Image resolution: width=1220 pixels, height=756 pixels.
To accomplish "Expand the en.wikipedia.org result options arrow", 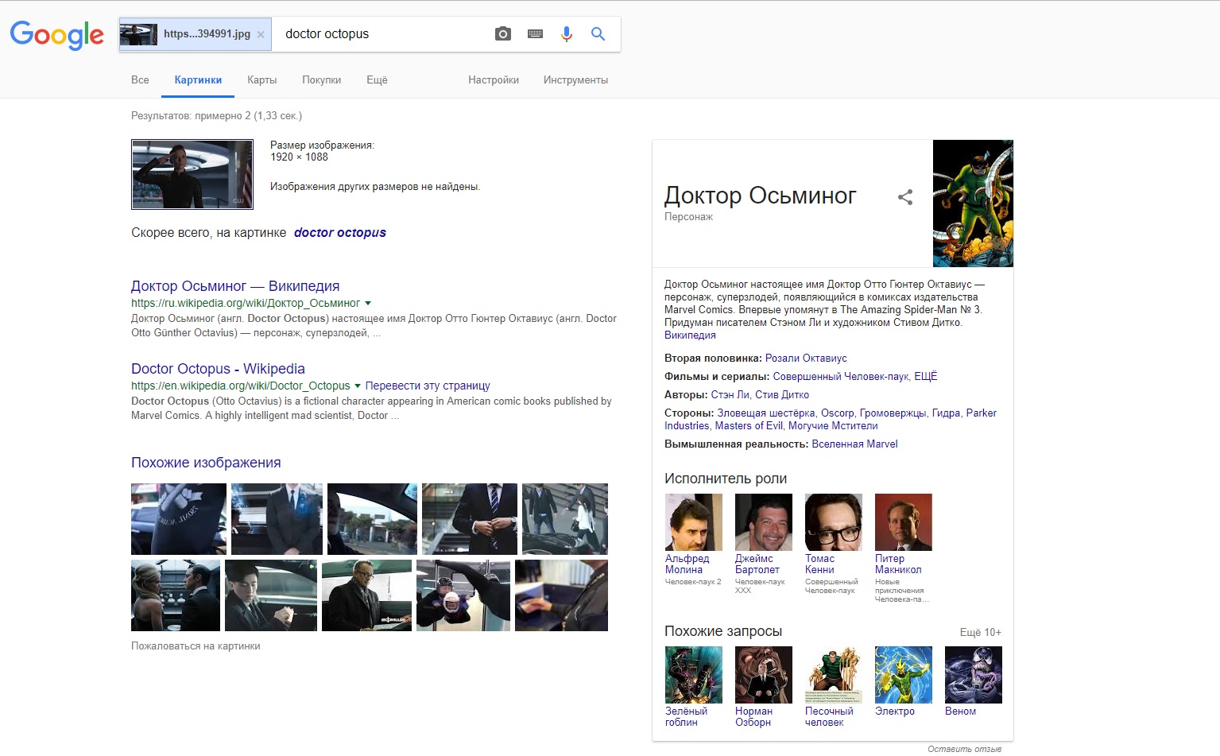I will click(x=358, y=386).
